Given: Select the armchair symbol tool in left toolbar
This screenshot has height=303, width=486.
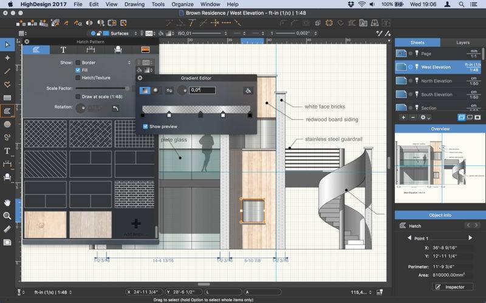Looking at the screenshot, I should (7, 178).
